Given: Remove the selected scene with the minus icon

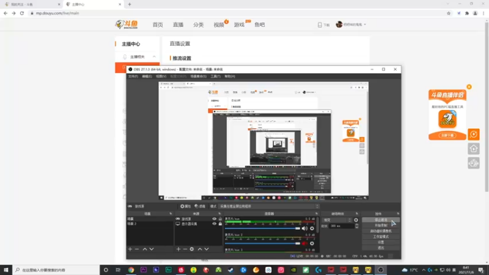Looking at the screenshot, I should coord(136,249).
